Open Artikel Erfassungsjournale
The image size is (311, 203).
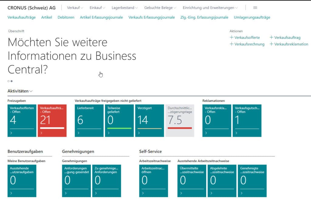tap(101, 17)
